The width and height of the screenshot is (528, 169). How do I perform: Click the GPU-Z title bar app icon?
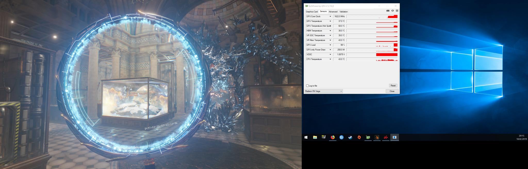coord(307,6)
